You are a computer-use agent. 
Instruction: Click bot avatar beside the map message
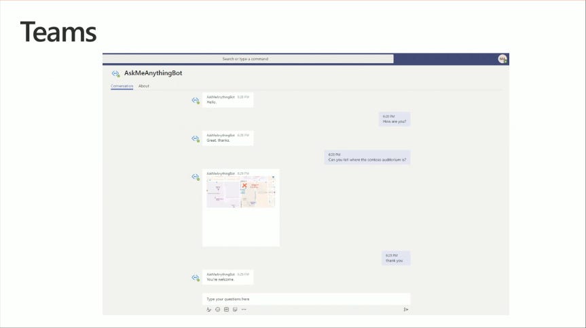[196, 177]
